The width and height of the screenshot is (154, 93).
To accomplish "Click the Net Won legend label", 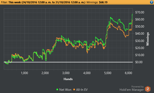I will pyautogui.click(x=65, y=90).
